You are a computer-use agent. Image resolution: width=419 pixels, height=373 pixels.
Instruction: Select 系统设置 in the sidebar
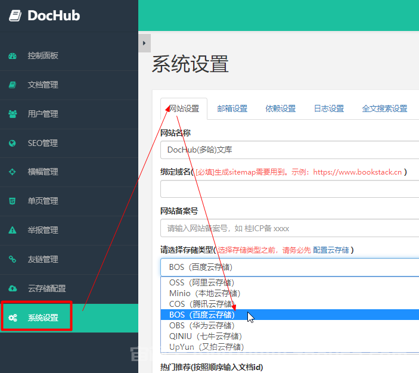(69, 318)
